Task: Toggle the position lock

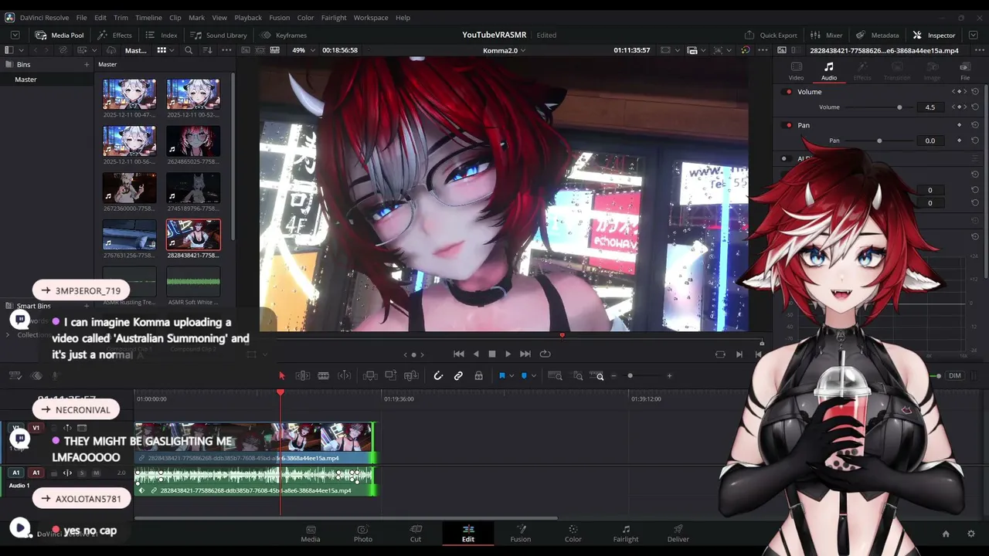Action: point(478,376)
